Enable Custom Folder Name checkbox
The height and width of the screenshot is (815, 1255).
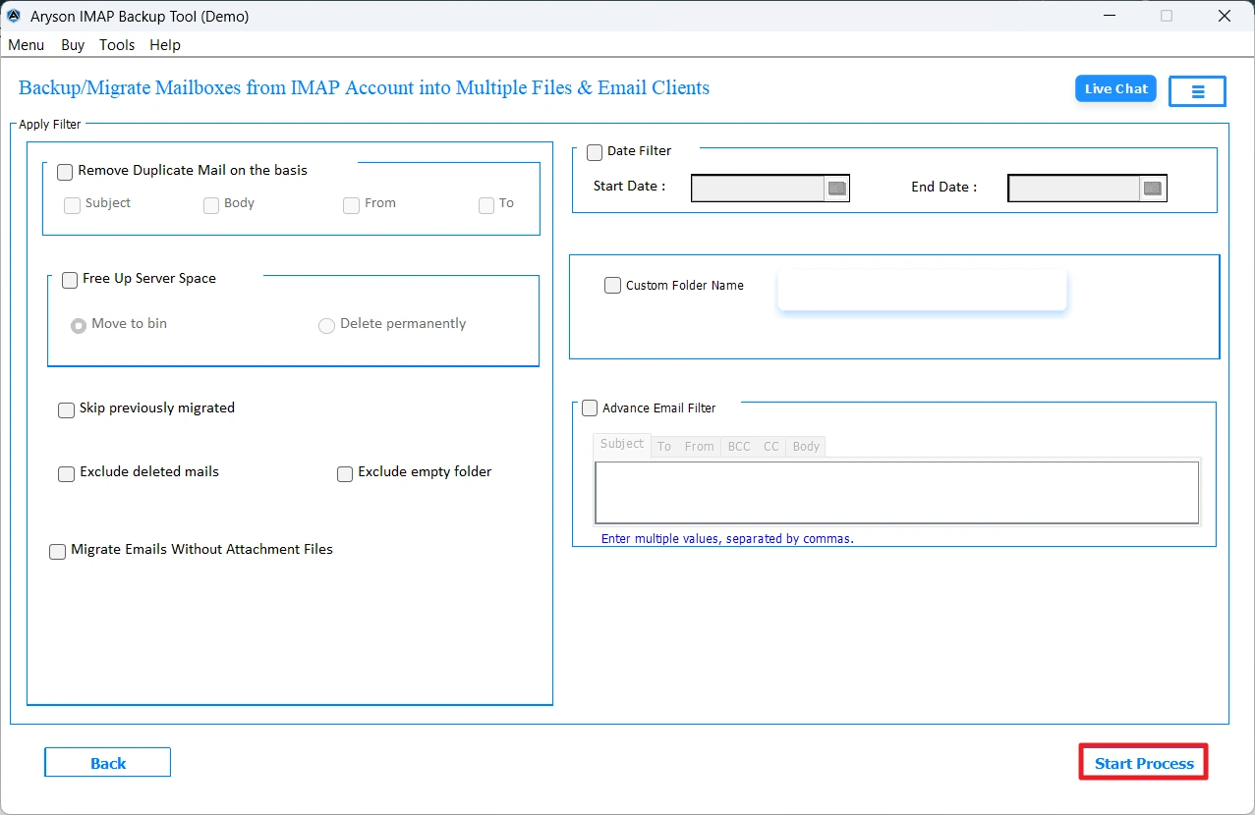coord(613,286)
